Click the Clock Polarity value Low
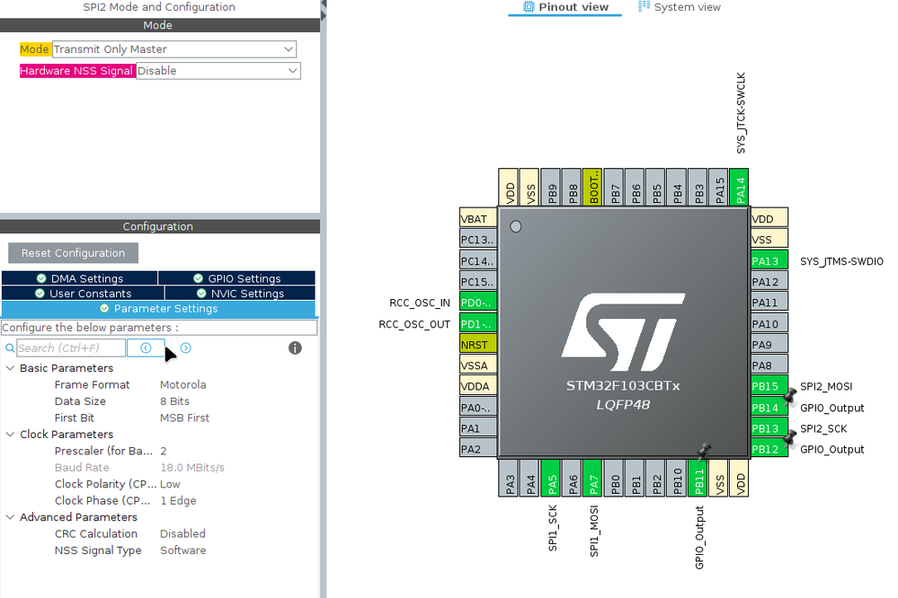This screenshot has width=898, height=598. pyautogui.click(x=170, y=484)
